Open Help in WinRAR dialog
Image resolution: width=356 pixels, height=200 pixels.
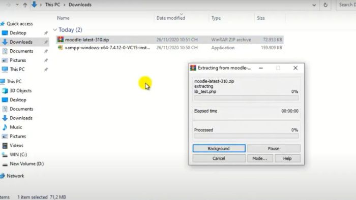click(287, 158)
